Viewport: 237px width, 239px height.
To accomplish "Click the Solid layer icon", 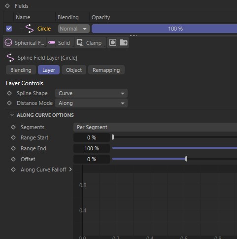I will (x=52, y=43).
